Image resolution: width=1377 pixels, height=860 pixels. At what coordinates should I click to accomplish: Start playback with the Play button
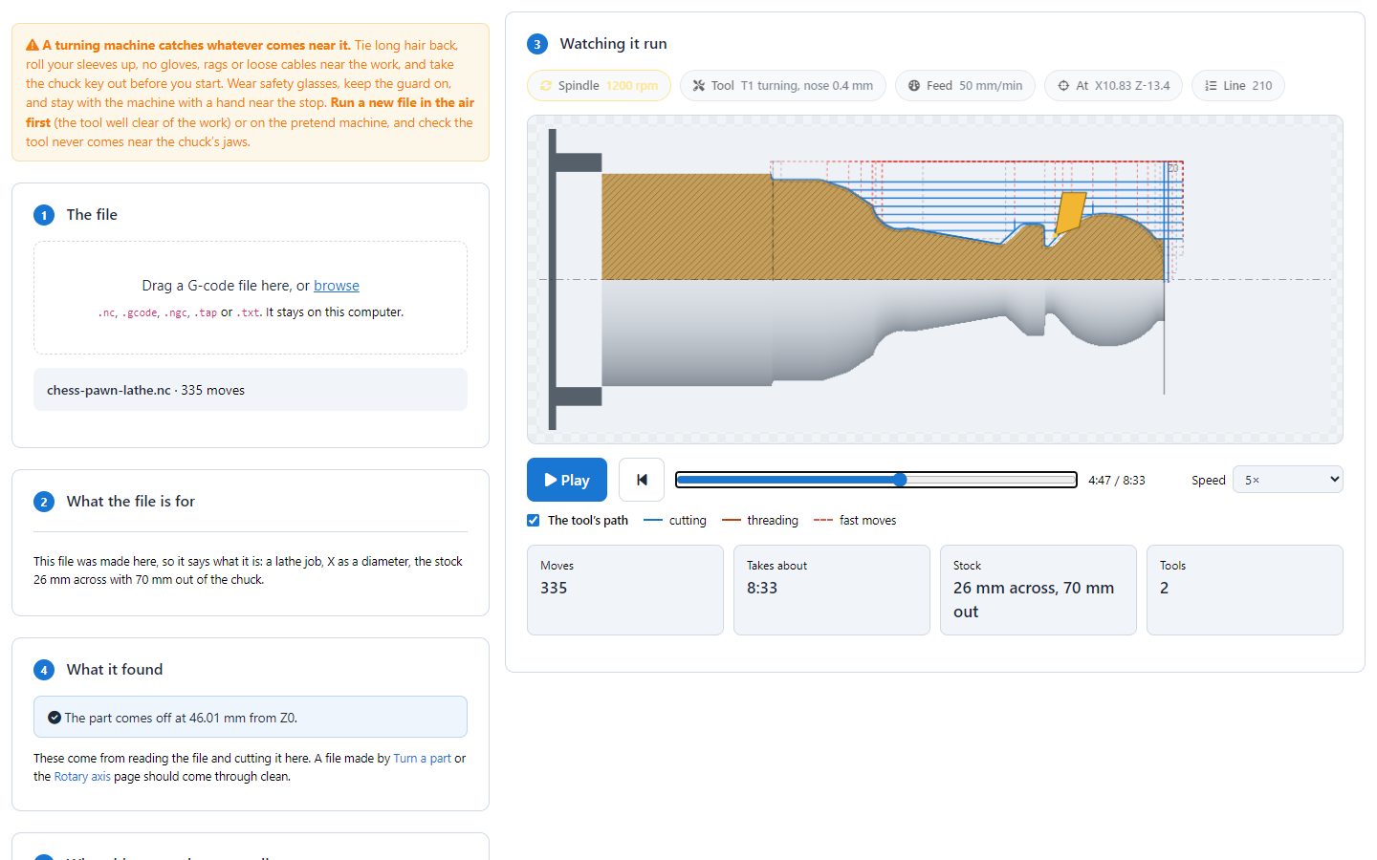point(567,480)
